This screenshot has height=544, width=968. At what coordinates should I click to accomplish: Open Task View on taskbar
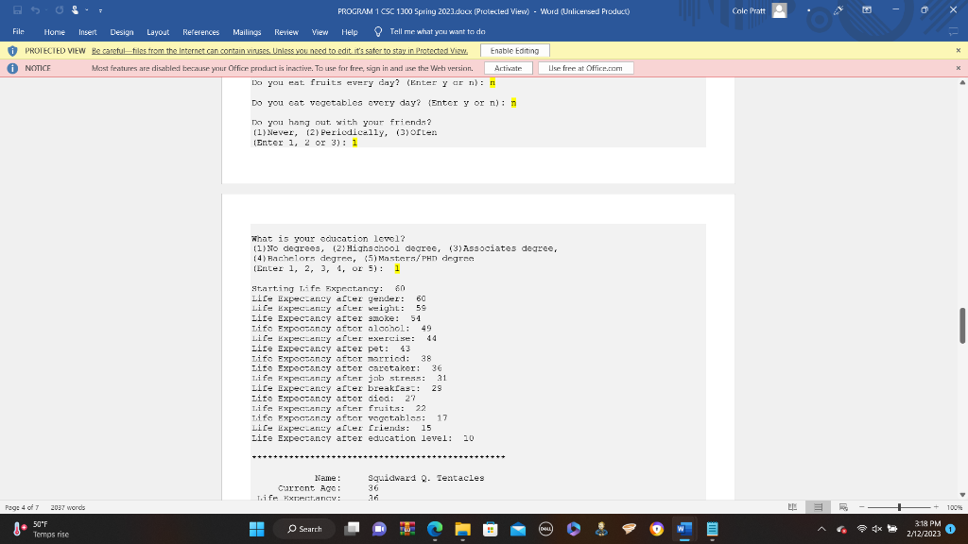point(352,529)
